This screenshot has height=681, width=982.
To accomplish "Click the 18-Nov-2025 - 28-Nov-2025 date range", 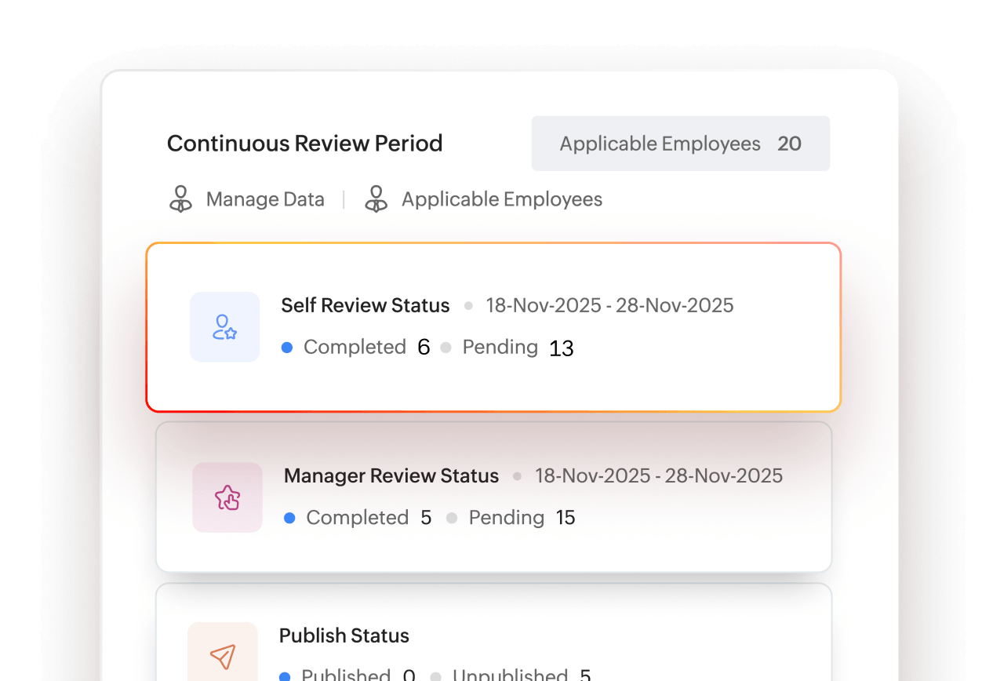I will pyautogui.click(x=609, y=305).
